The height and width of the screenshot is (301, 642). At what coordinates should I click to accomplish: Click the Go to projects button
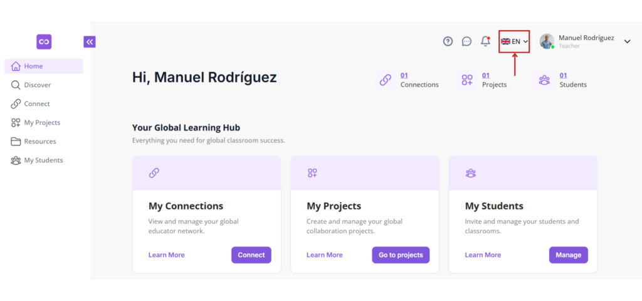[401, 255]
